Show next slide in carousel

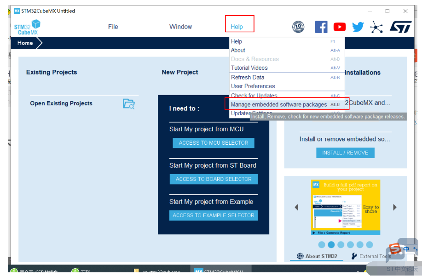[x=395, y=207]
